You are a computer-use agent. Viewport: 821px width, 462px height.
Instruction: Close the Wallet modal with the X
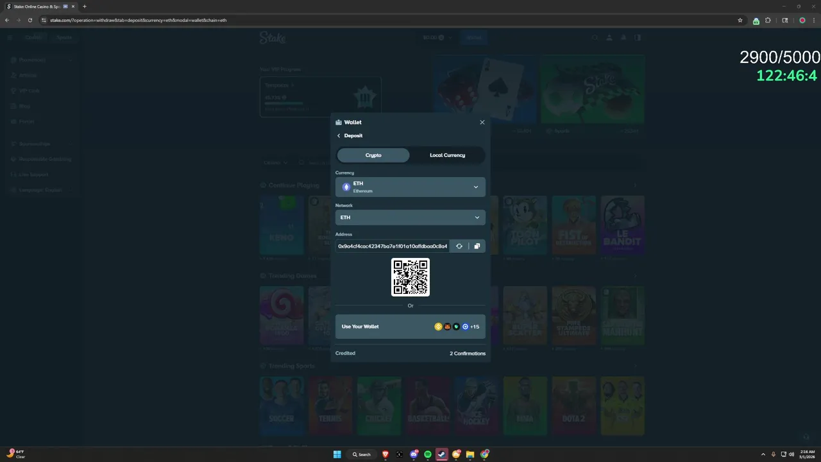(x=482, y=122)
